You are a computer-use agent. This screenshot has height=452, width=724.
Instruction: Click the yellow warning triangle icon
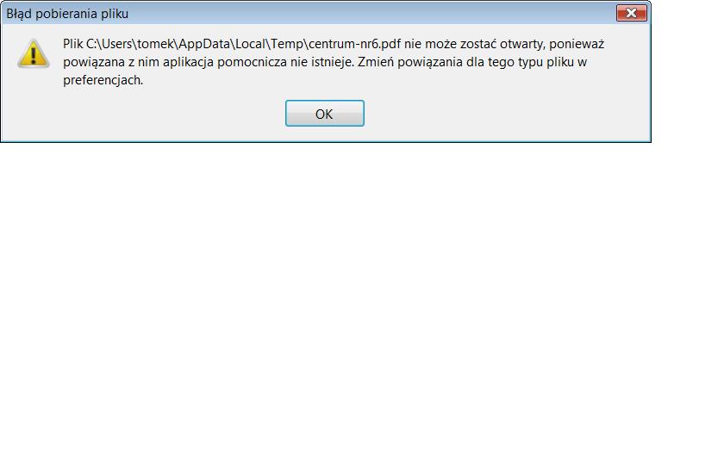click(34, 54)
